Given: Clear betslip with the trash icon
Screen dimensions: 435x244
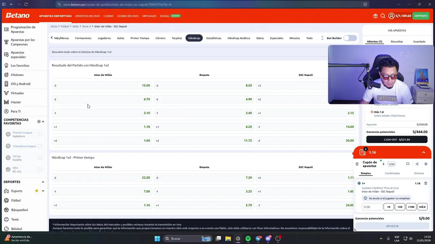Looking at the screenshot, I should click(357, 164).
